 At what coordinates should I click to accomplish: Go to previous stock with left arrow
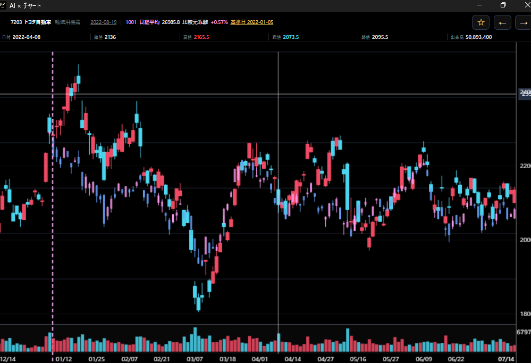click(x=502, y=23)
